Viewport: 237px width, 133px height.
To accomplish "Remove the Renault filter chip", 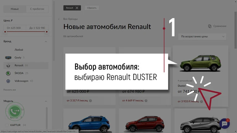I will [x=77, y=8].
